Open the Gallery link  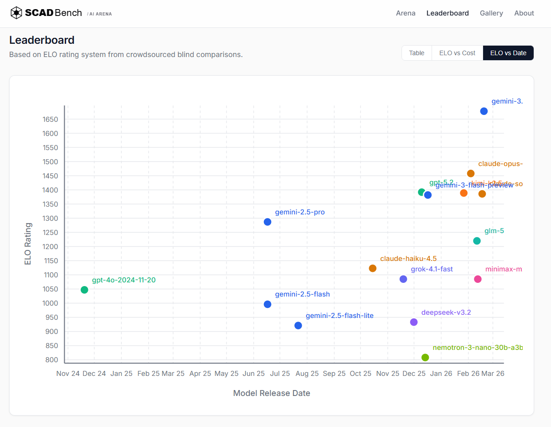[491, 13]
